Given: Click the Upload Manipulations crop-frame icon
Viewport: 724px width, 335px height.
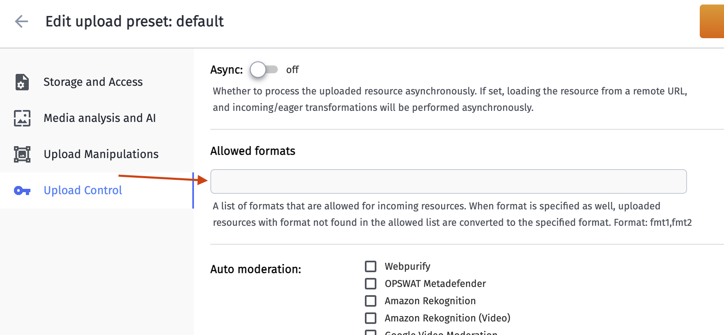Looking at the screenshot, I should click(22, 154).
